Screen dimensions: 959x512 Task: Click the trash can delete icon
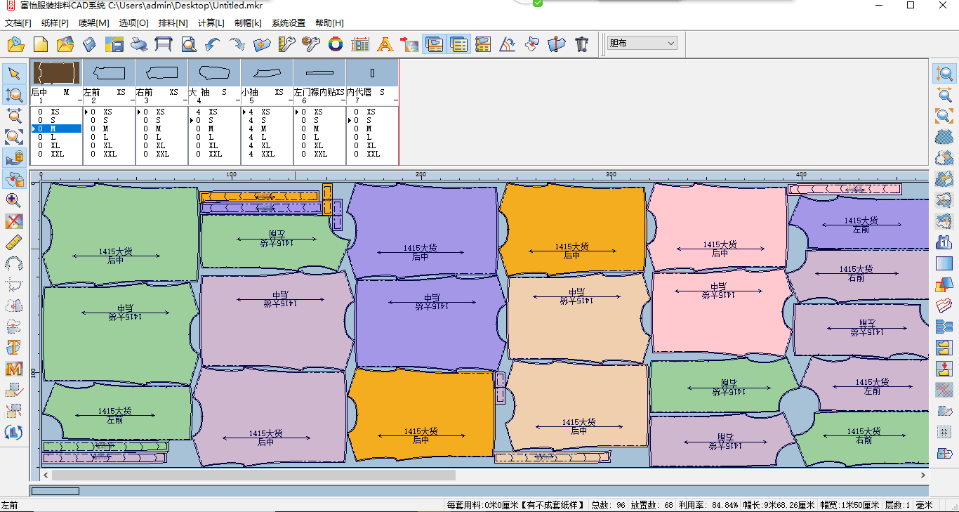click(581, 44)
